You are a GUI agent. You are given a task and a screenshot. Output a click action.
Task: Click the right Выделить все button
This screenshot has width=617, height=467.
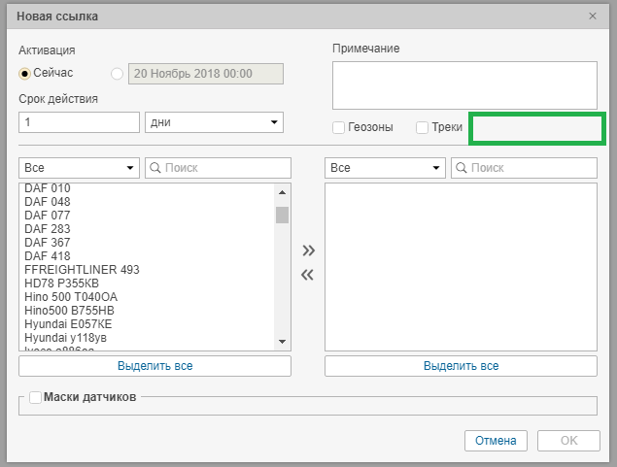click(461, 366)
